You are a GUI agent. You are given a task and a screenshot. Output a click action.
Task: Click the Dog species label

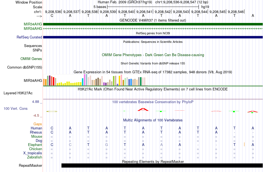pos(39,141)
